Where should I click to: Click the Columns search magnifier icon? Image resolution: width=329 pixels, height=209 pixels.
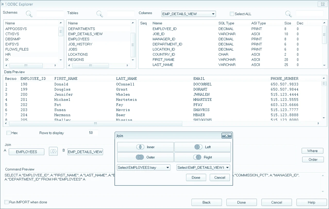point(289,14)
